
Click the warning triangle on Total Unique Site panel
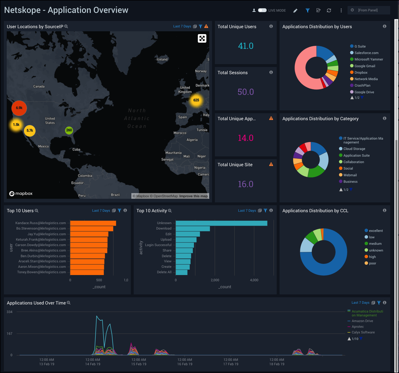(271, 164)
